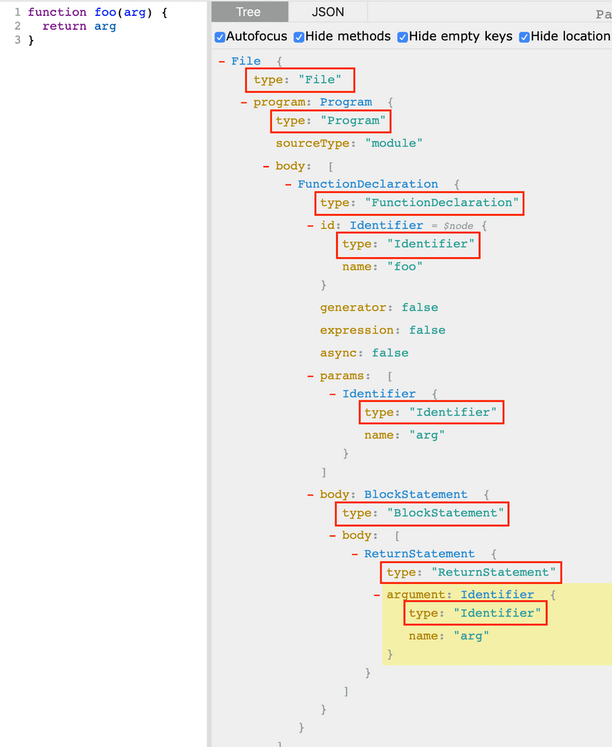Collapse the id Identifier node

coord(310,225)
